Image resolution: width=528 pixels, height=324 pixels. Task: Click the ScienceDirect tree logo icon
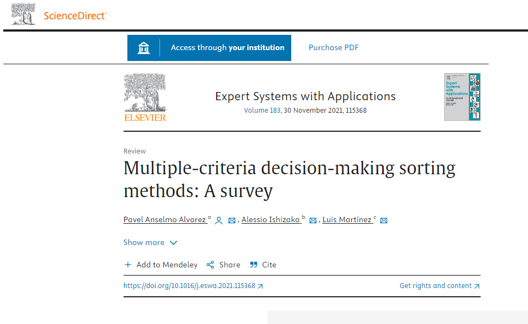tap(23, 14)
